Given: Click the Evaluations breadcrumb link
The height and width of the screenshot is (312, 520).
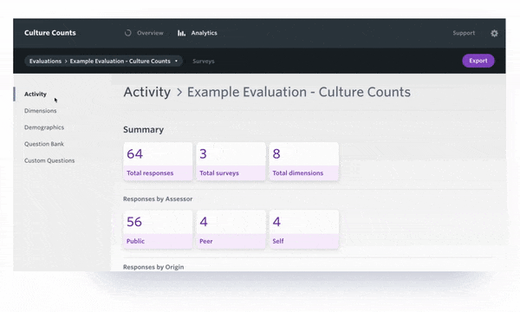Looking at the screenshot, I should pos(45,61).
